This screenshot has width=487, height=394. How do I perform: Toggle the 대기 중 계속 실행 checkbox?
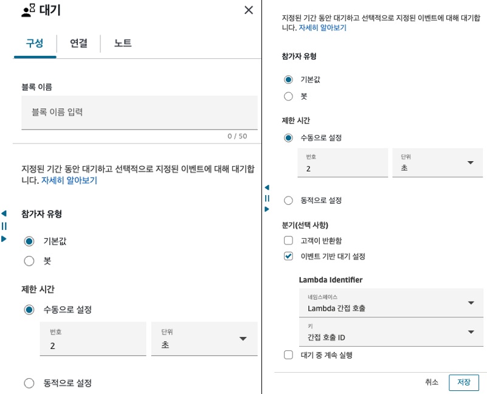[288, 354]
